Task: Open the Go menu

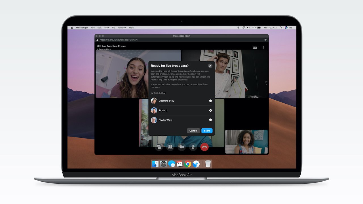Action: click(x=114, y=28)
